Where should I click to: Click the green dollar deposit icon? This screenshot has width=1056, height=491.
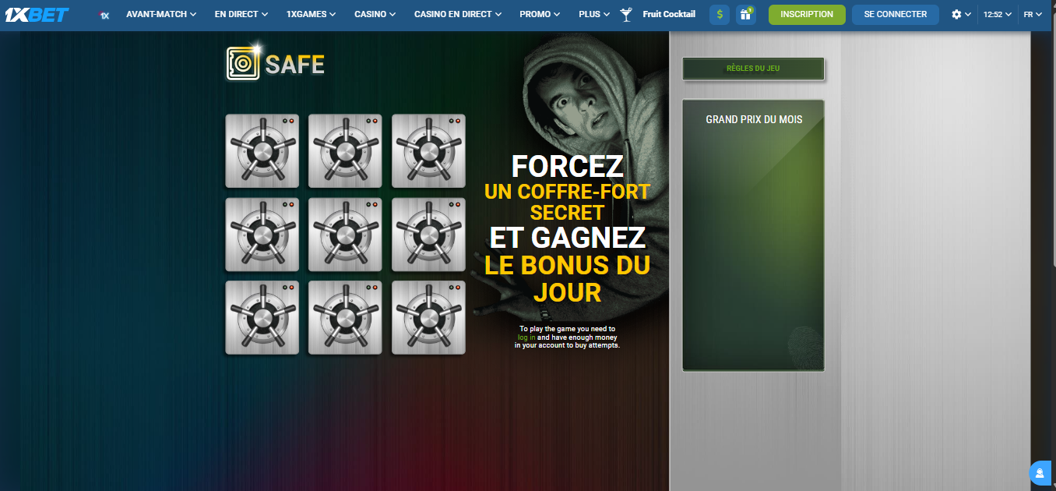pos(720,14)
